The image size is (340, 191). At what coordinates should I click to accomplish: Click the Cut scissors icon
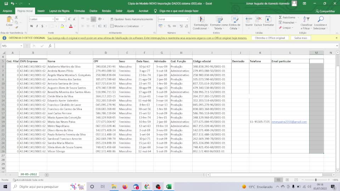(x=16, y=17)
